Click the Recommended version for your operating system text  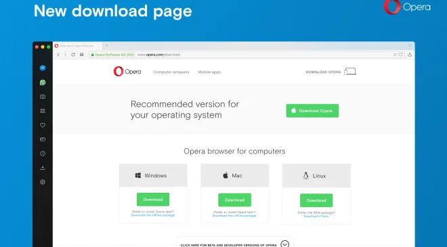pyautogui.click(x=185, y=110)
